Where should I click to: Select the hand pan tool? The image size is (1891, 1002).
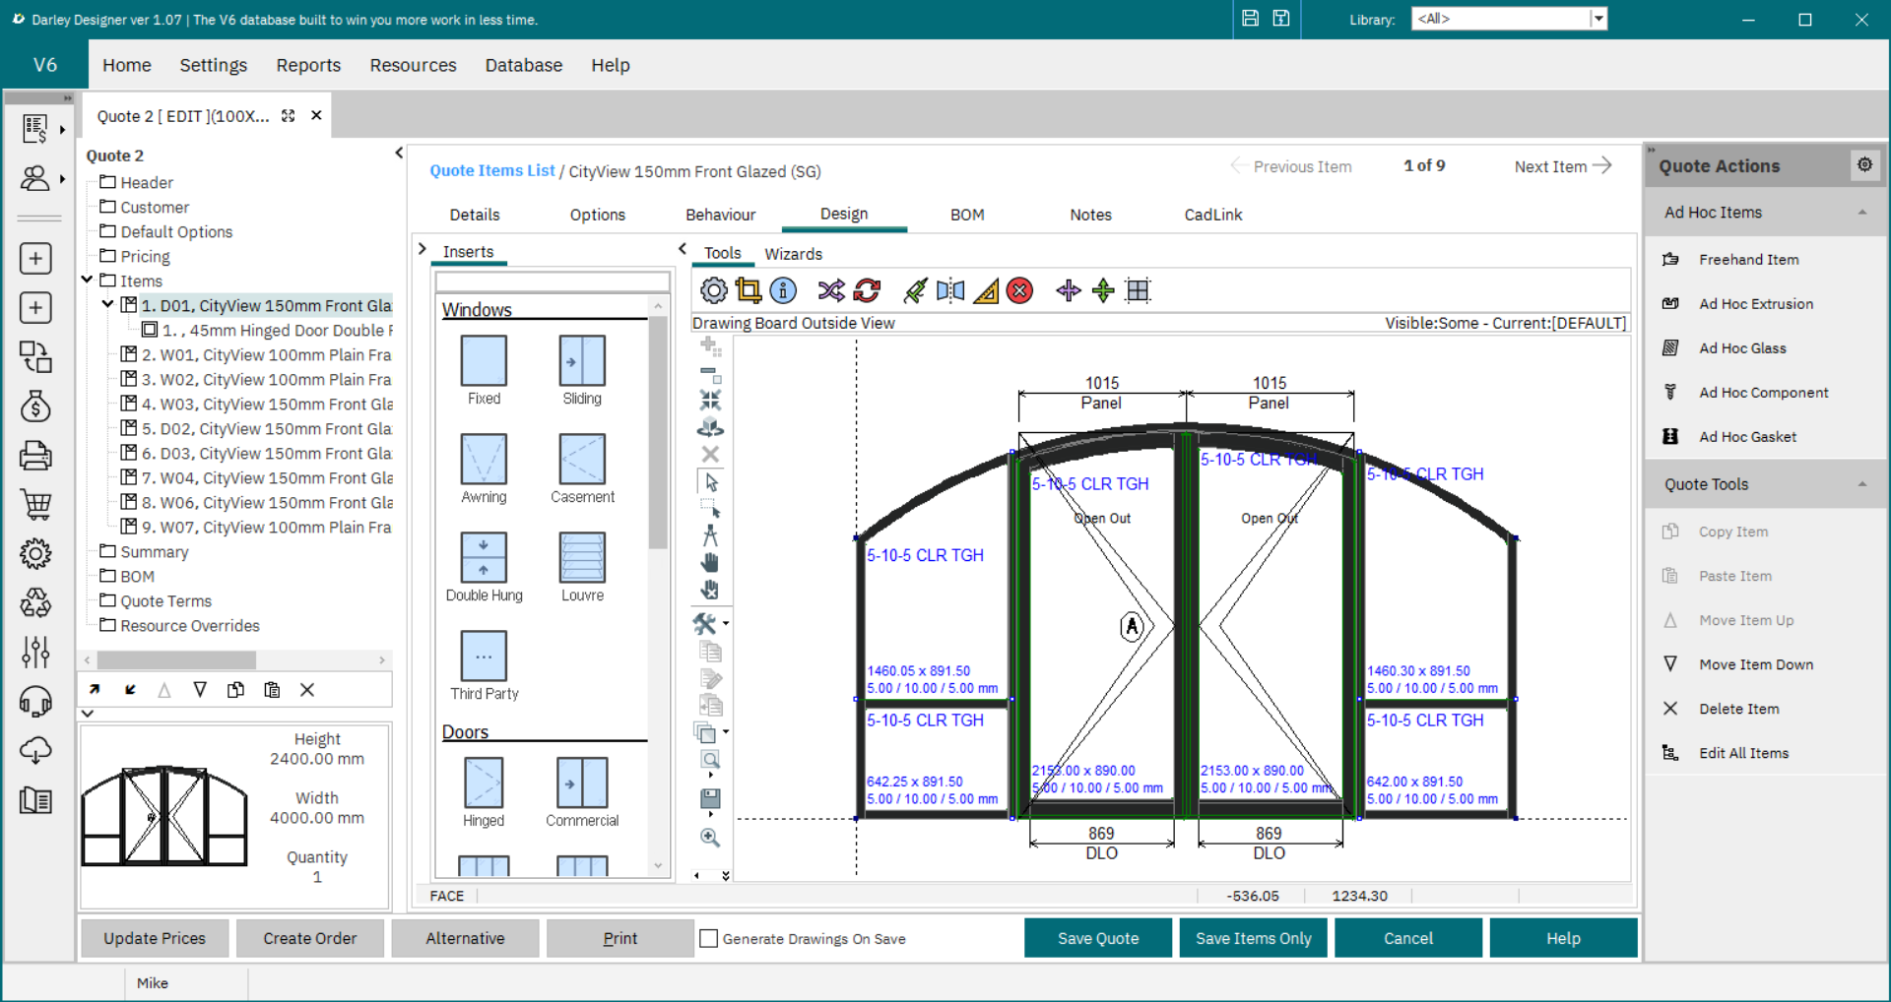(x=710, y=563)
